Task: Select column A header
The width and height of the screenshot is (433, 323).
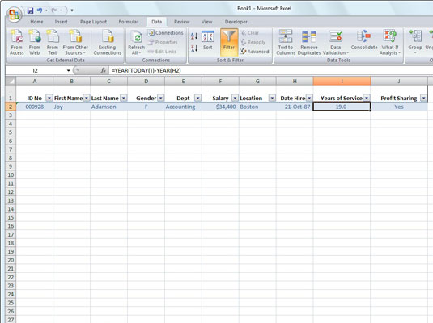Action: pyautogui.click(x=35, y=81)
